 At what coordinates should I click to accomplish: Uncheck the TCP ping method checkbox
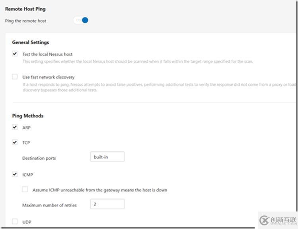tap(15, 142)
